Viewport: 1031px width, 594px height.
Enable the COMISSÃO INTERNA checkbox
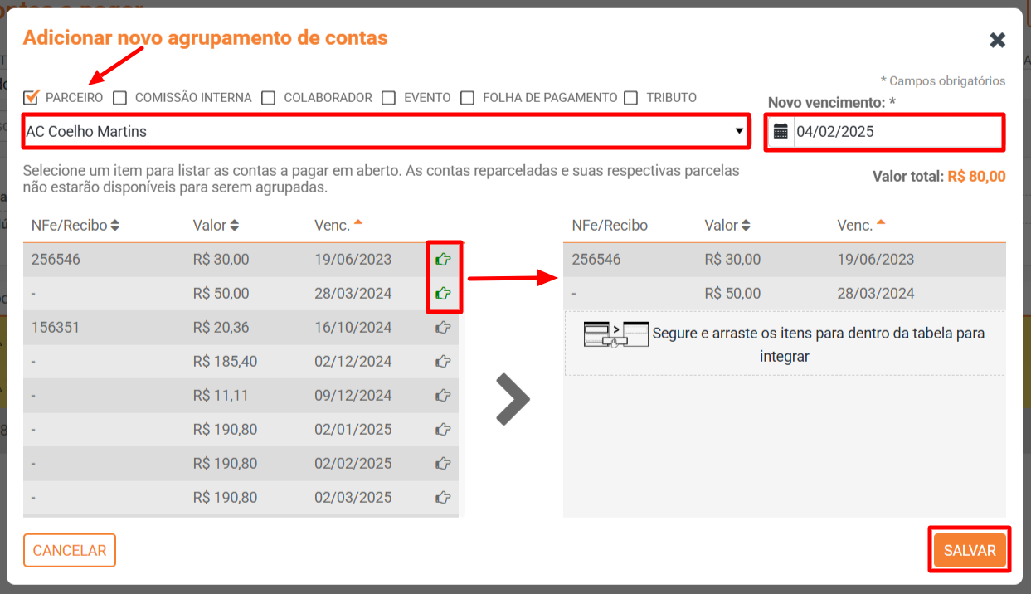click(x=120, y=98)
